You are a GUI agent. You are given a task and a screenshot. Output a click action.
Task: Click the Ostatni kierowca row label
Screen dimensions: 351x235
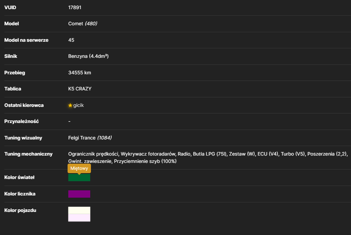point(24,105)
